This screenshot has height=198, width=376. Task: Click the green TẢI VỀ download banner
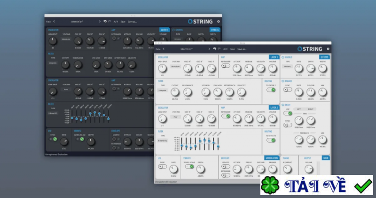[x=318, y=185]
